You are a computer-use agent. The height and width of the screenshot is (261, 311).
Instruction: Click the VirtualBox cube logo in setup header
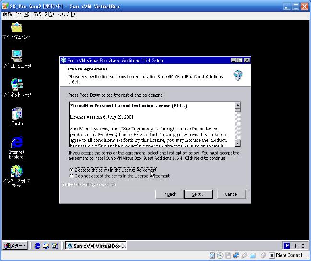pos(238,75)
